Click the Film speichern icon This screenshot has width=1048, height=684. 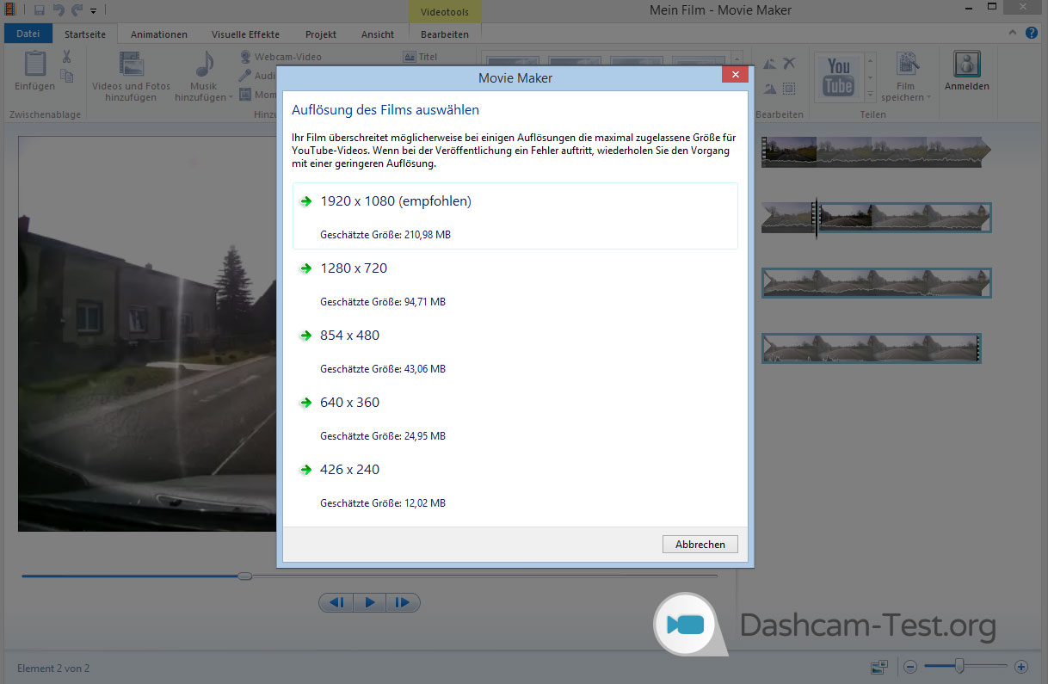906,65
